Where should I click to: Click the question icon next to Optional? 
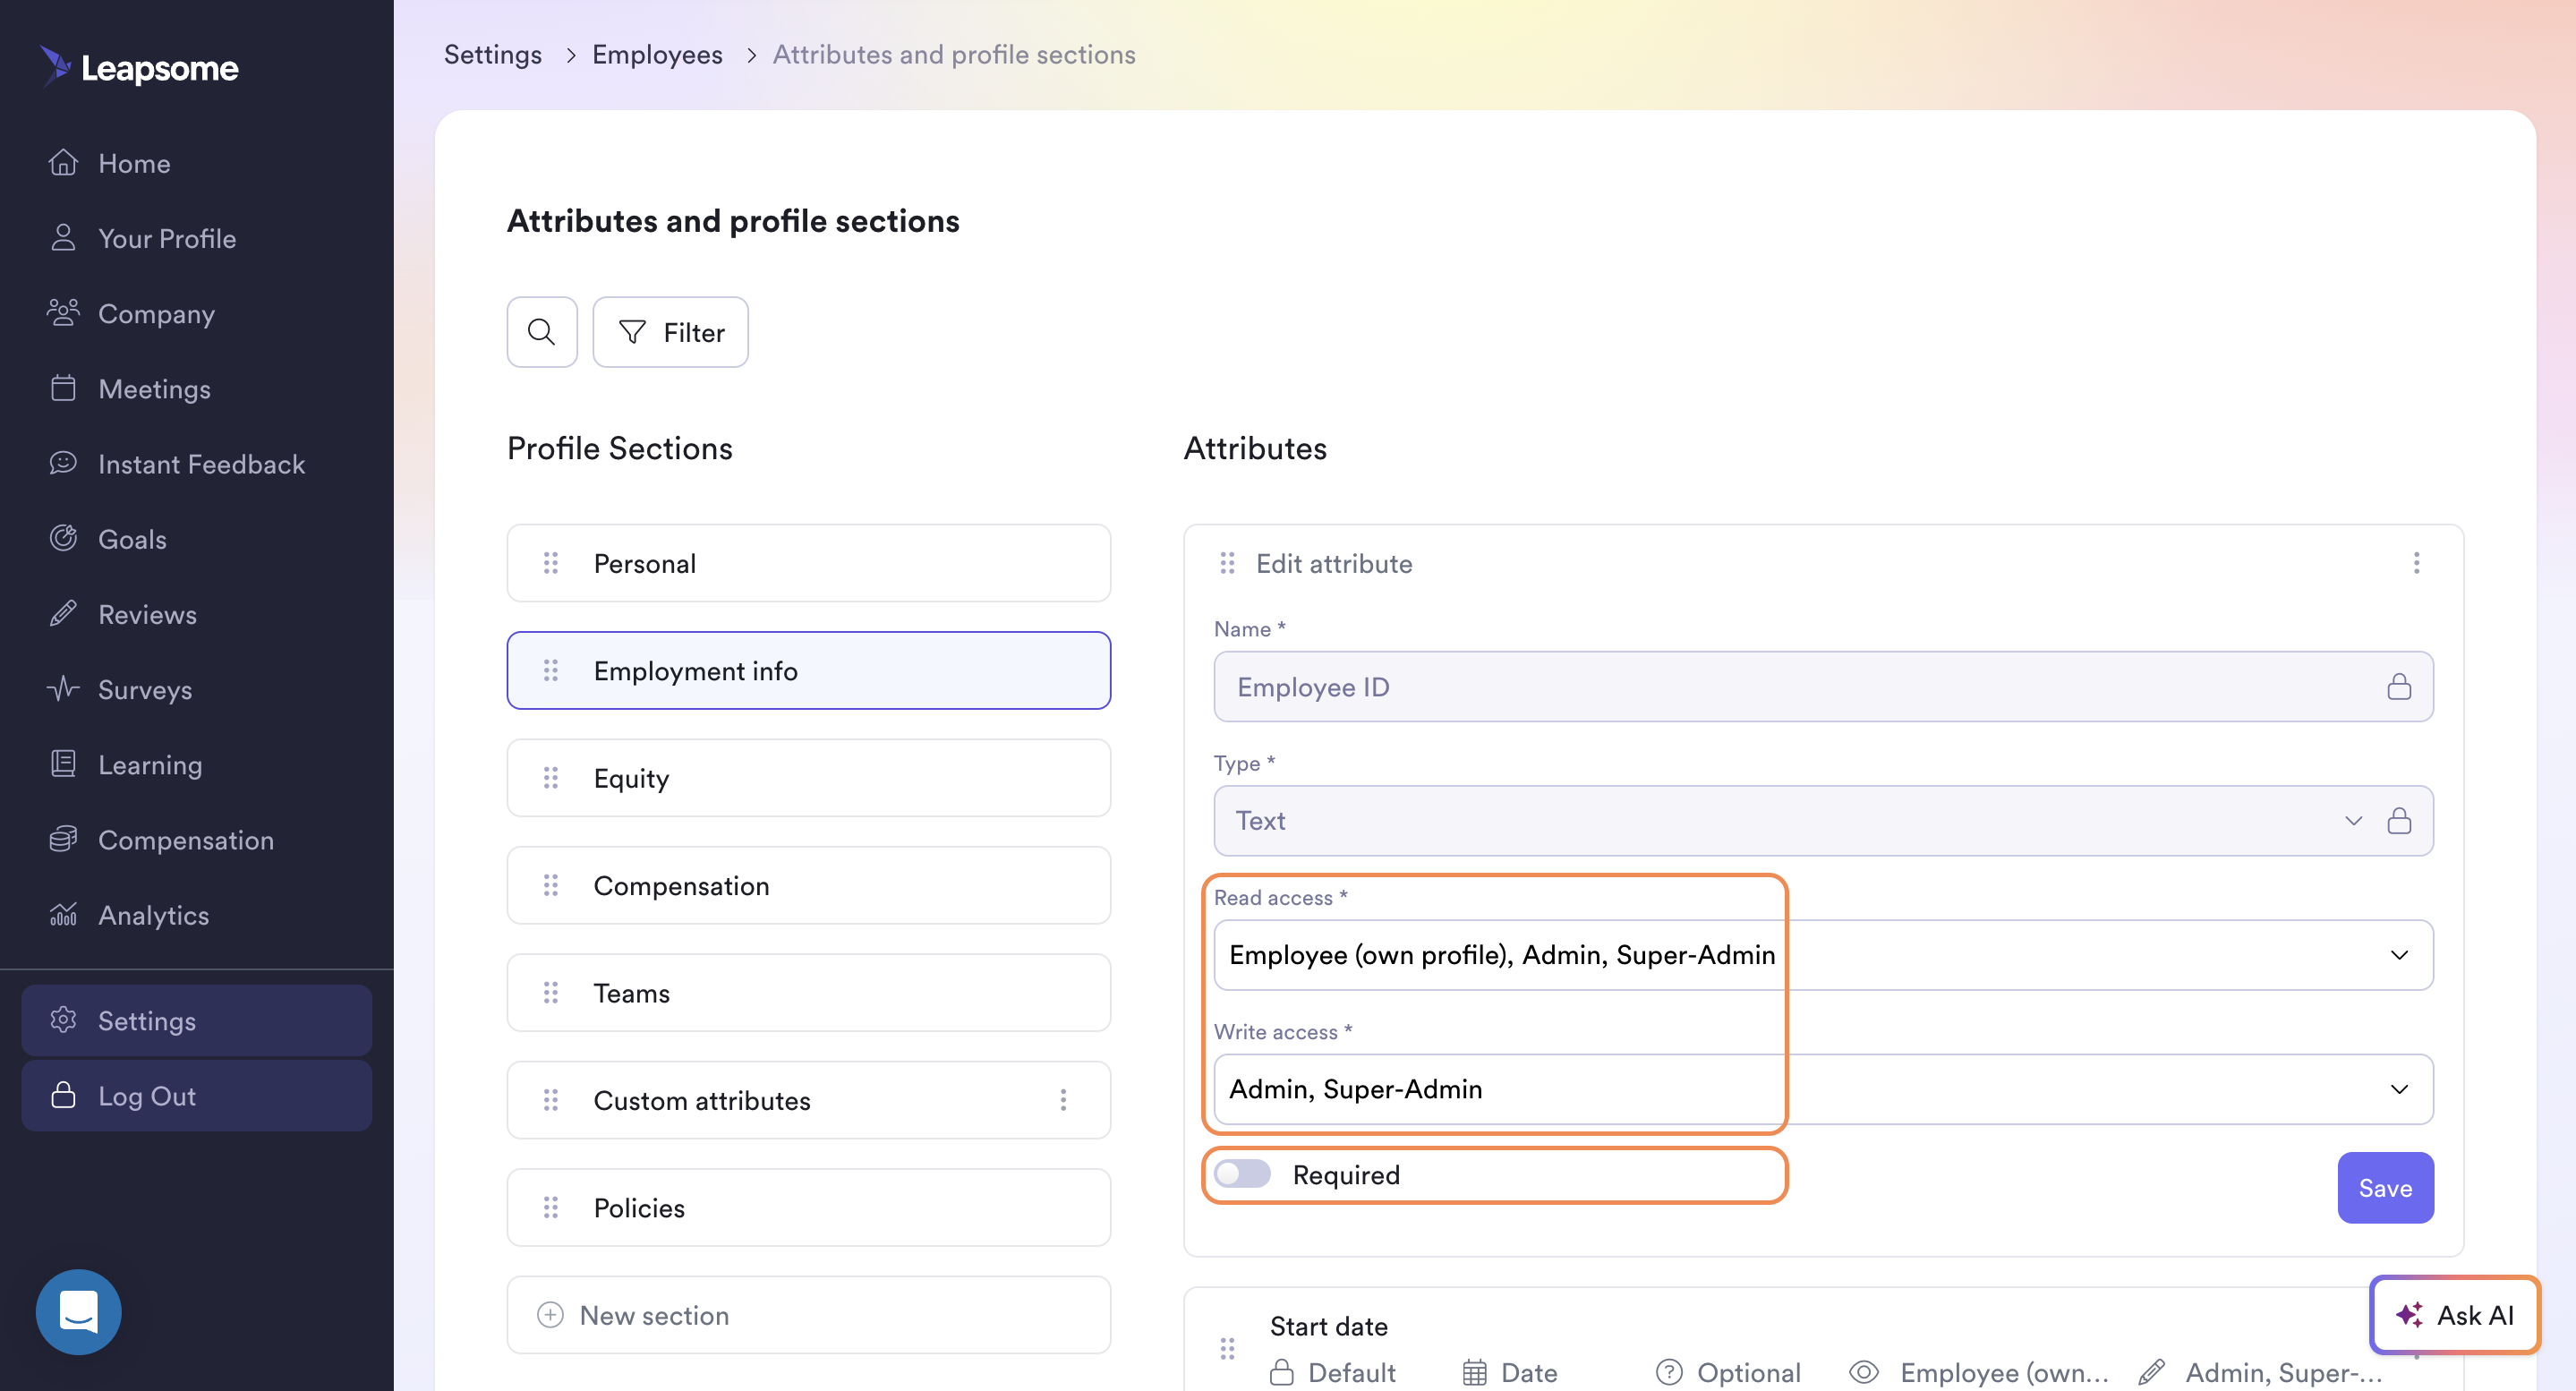click(x=1669, y=1372)
